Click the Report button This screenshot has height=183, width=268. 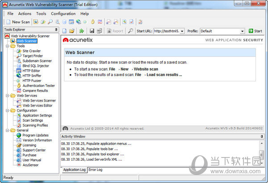coord(115,31)
